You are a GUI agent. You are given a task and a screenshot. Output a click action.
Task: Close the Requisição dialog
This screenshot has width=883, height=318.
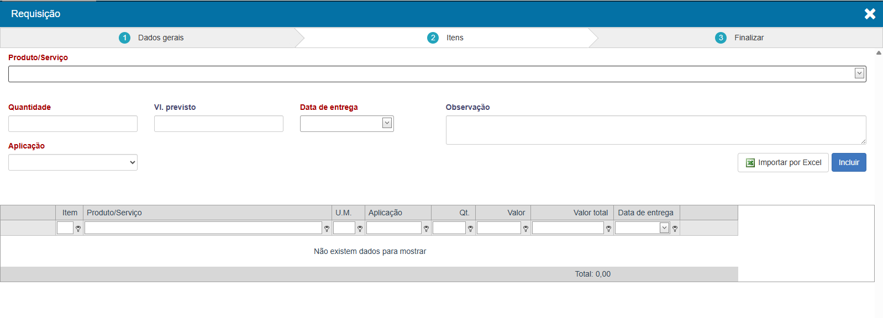(x=870, y=14)
